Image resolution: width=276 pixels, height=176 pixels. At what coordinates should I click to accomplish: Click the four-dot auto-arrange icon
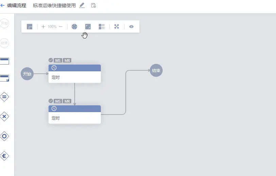[116, 27]
